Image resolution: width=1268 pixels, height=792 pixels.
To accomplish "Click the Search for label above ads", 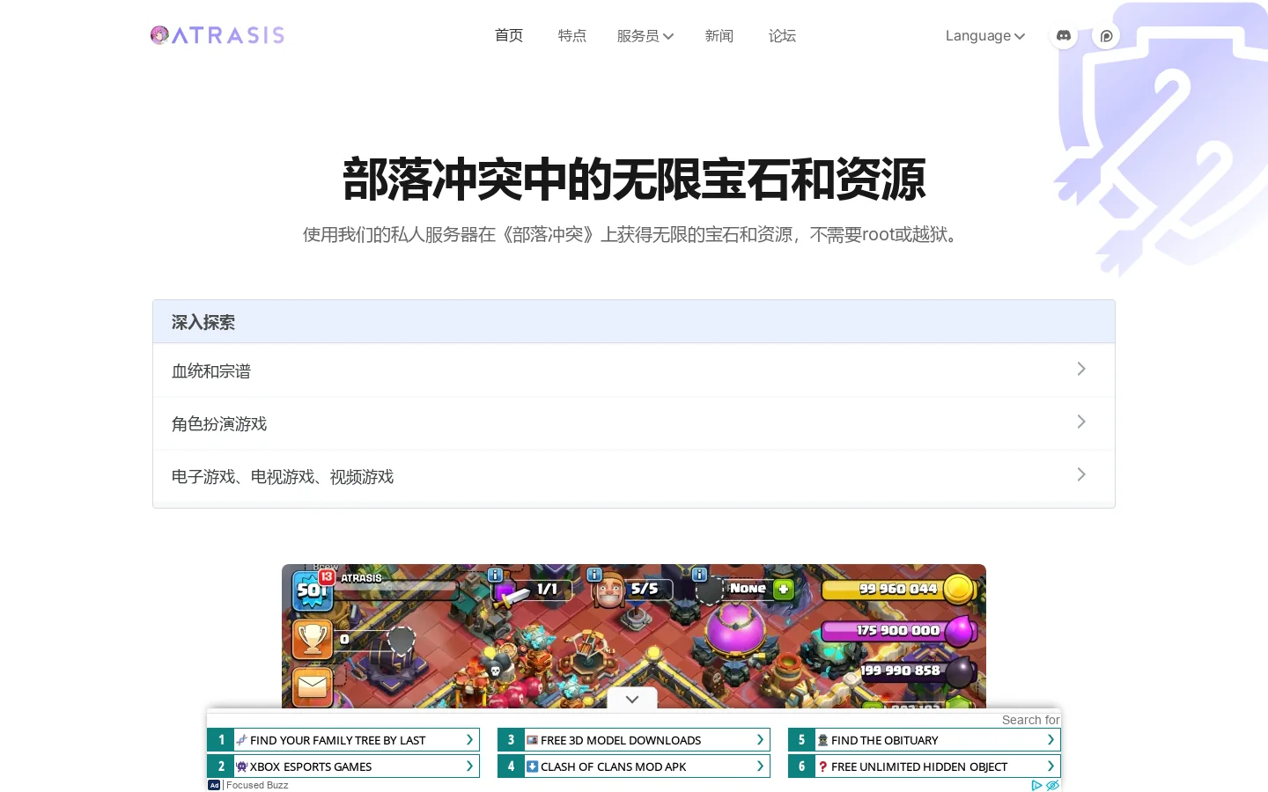I will [x=1030, y=720].
